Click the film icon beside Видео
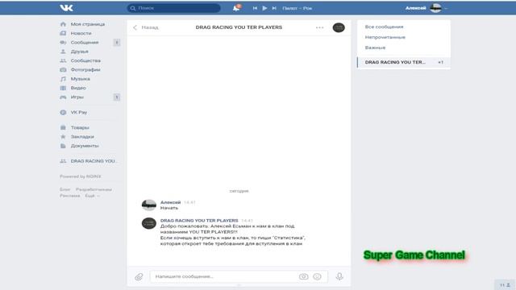This screenshot has width=516, height=290. (63, 88)
